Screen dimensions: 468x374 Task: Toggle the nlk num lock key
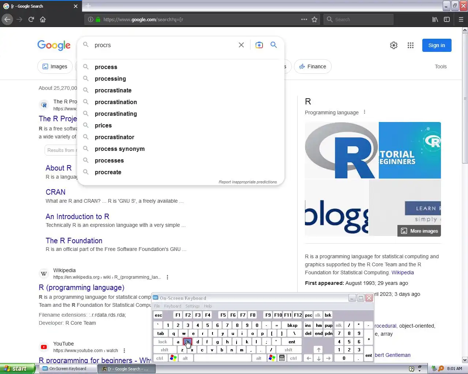[x=339, y=325]
